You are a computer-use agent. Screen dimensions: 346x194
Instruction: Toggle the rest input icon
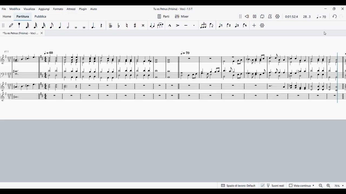click(101, 25)
